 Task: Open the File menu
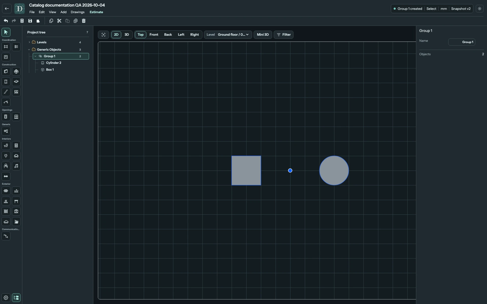pyautogui.click(x=32, y=12)
